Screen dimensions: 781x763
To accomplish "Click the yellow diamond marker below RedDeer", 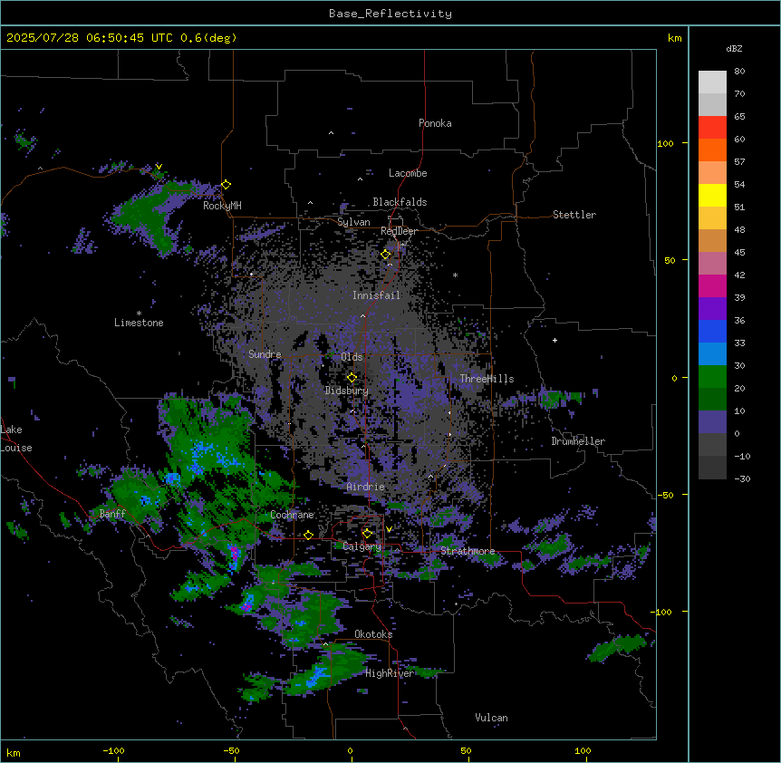I will point(386,255).
